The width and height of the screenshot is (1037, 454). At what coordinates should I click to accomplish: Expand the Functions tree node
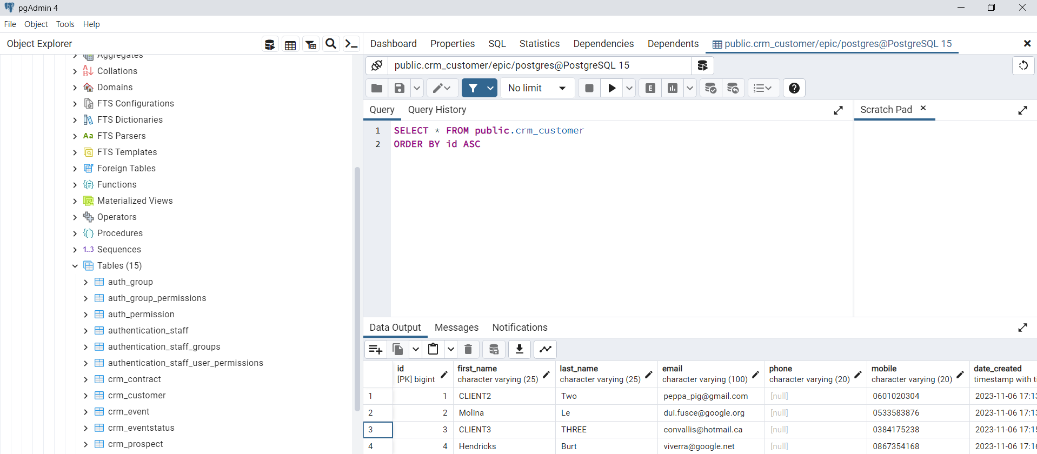pyautogui.click(x=75, y=185)
